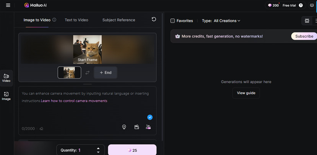Switch to Image mode in sidebar
The image size is (317, 155).
point(6,95)
